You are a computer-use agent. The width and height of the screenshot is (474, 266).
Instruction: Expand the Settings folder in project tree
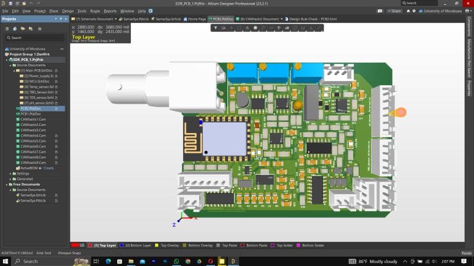(11, 173)
